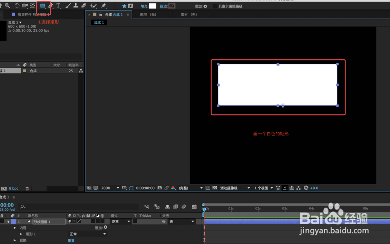Select the Eraser tool

(x=84, y=5)
